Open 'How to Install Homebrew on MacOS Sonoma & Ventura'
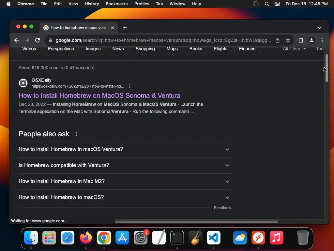This screenshot has width=334, height=251. tap(99, 95)
